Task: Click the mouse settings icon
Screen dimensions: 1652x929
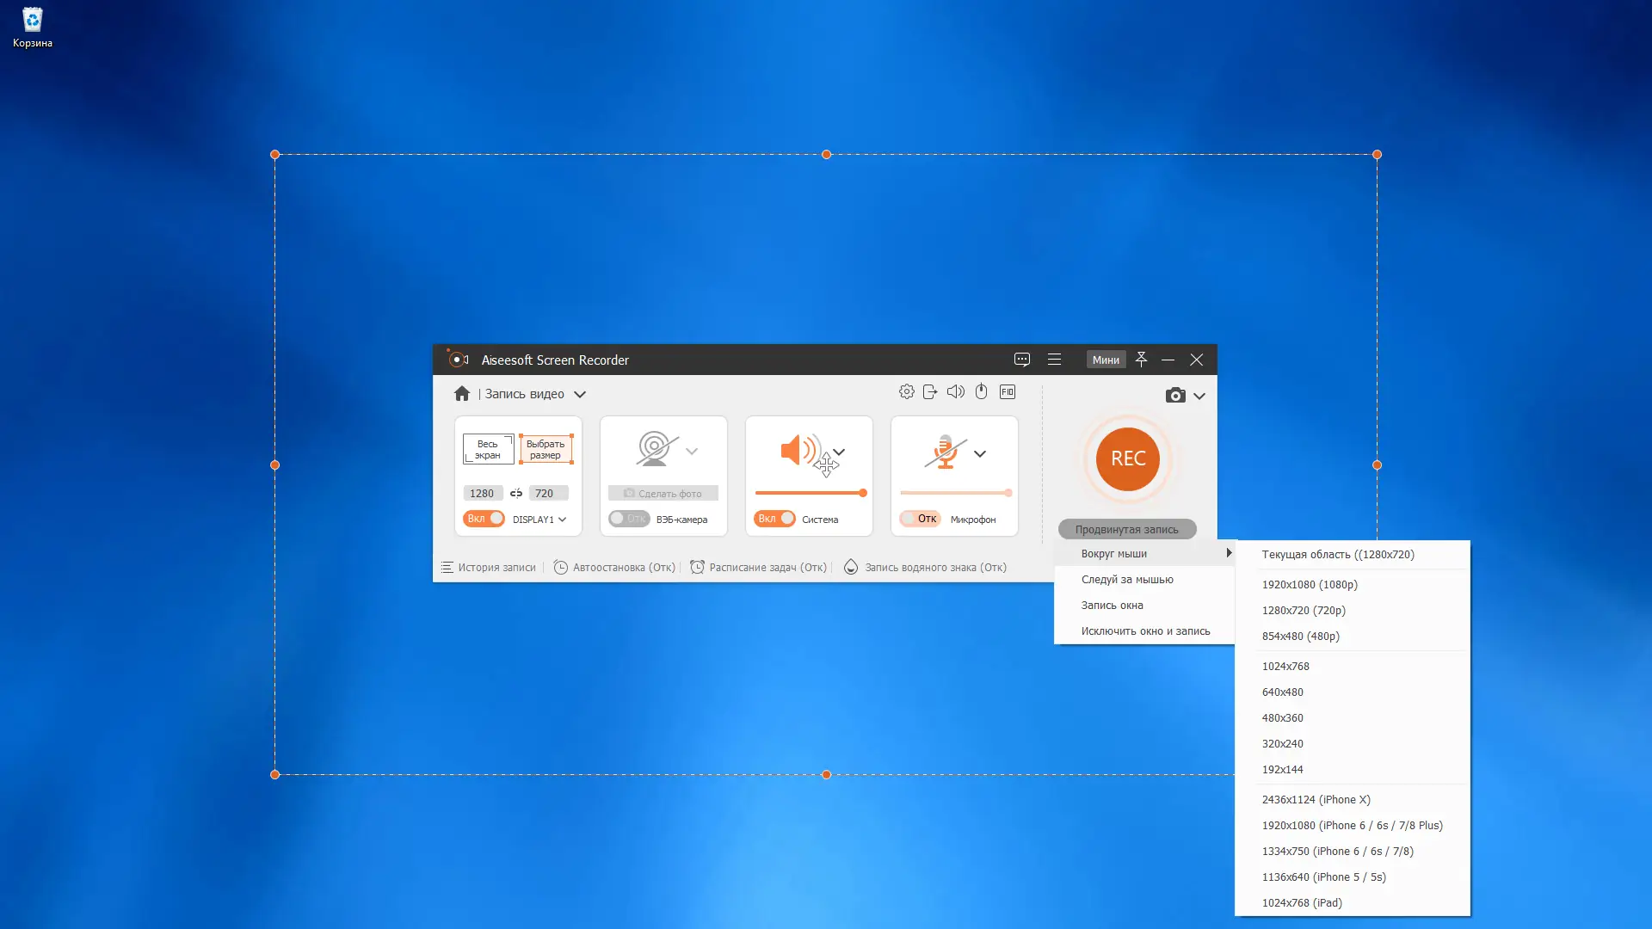Action: (x=981, y=392)
